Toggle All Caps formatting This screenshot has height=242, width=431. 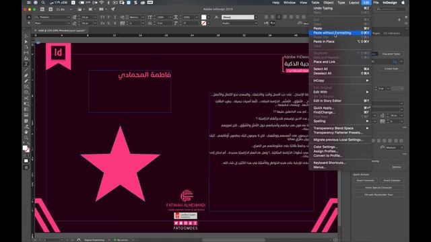102,17
